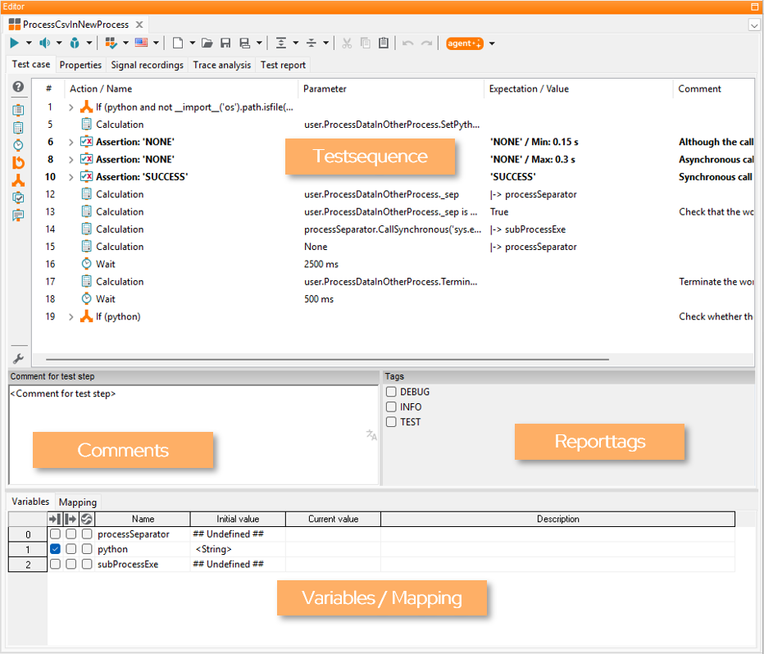Image resolution: width=764 pixels, height=654 pixels.
Task: Add a comment step via speech bubble icon
Action: pyautogui.click(x=19, y=215)
